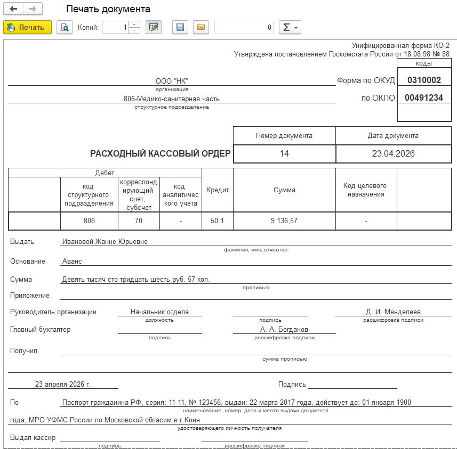
Task: Click the Основание cell with Аванс
Action: [256, 261]
